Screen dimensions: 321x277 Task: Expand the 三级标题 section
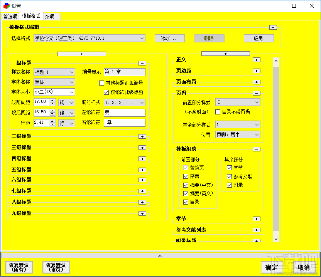point(142,148)
